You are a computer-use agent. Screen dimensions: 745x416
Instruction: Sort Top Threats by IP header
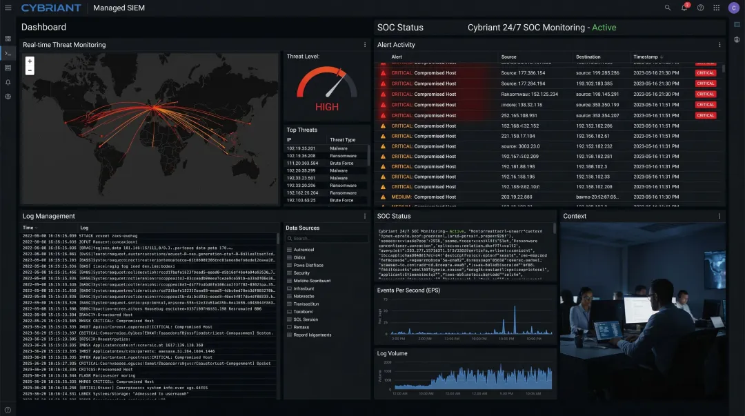289,140
